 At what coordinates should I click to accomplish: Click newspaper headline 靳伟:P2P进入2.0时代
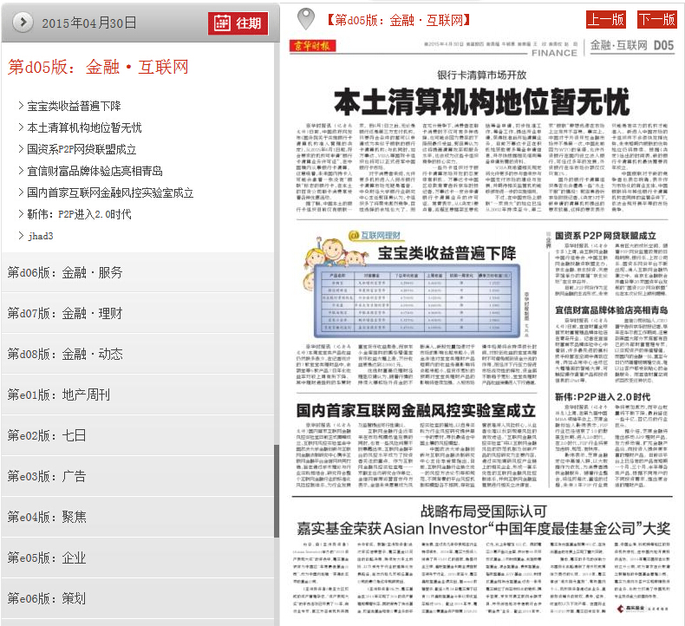[603, 397]
